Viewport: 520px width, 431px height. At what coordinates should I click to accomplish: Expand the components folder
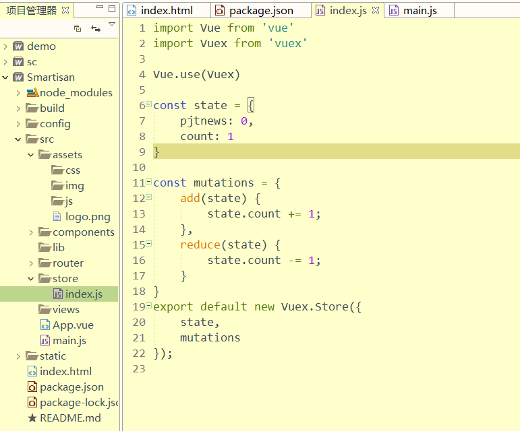click(x=31, y=232)
